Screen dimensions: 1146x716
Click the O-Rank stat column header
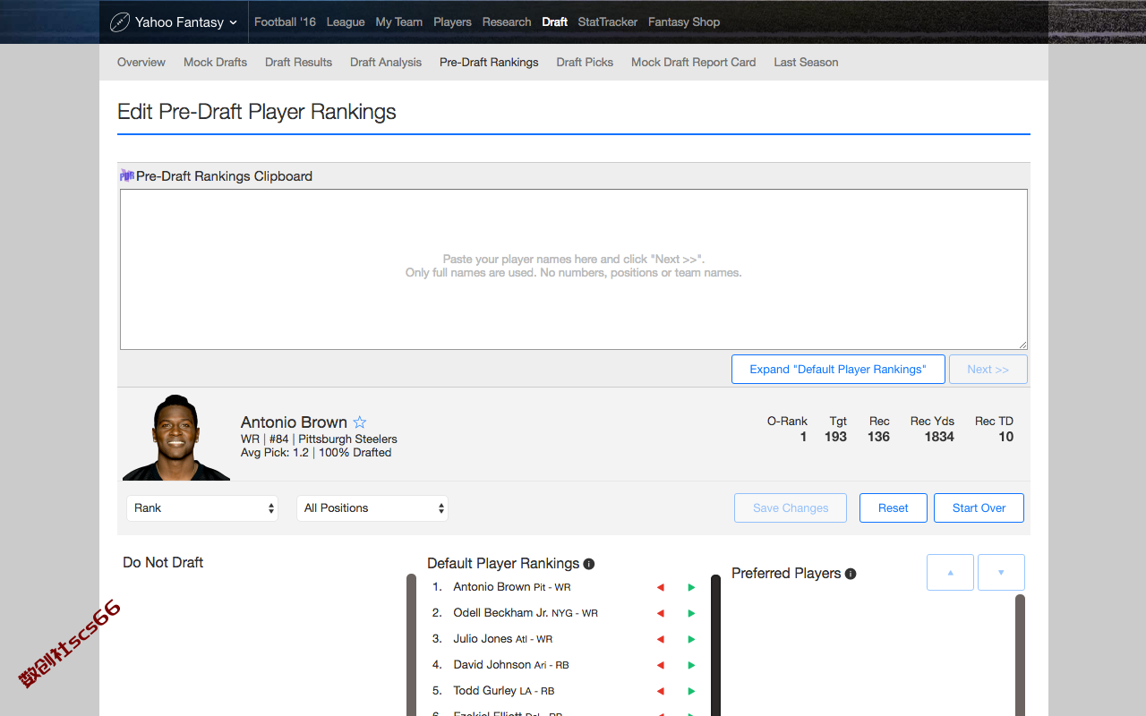[787, 421]
